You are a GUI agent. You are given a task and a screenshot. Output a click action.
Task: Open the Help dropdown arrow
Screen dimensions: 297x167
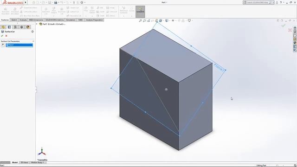[x=284, y=2]
